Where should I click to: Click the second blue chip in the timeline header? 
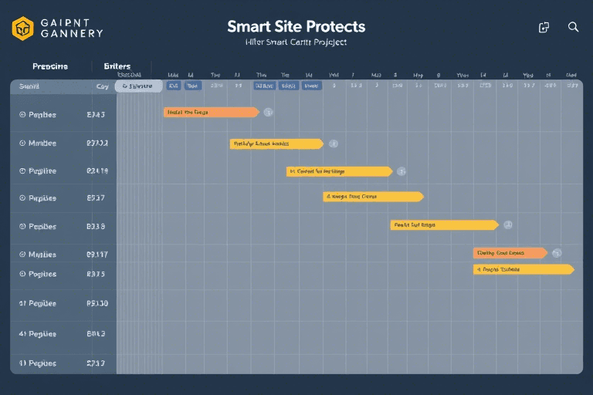pos(192,86)
